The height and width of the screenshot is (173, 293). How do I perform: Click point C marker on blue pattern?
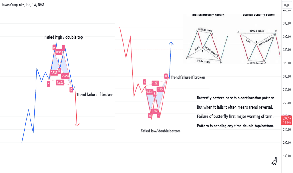coord(63,48)
